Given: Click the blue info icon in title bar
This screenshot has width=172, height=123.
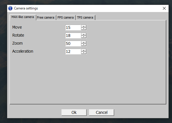Looking at the screenshot, I should (x=10, y=8).
